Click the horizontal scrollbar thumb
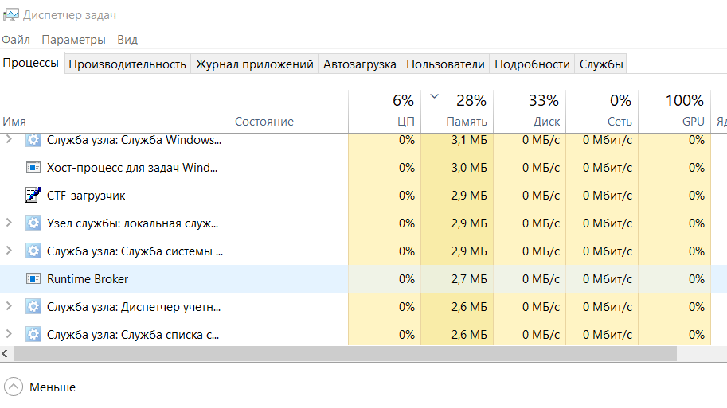 tap(342, 353)
